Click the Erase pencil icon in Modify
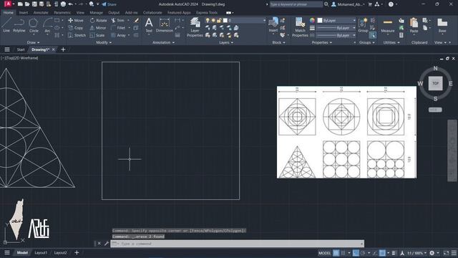Screen dimensions: 458x258 click(x=137, y=21)
